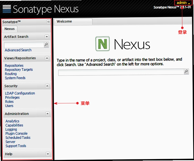Collapse the Administration section

click(x=47, y=114)
